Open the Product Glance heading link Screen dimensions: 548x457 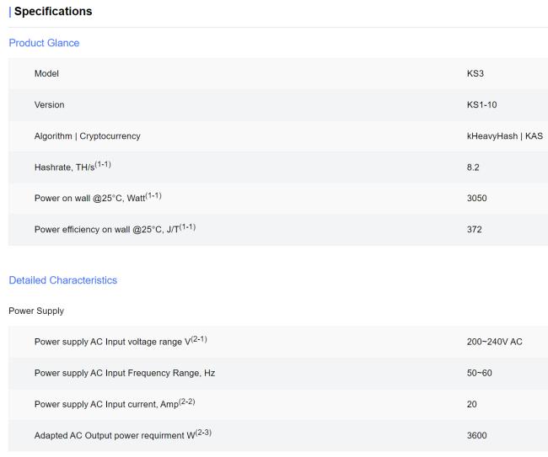click(44, 43)
